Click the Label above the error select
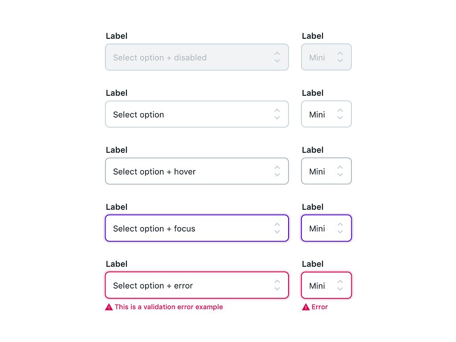Screen dimensions: 456x342 116,264
